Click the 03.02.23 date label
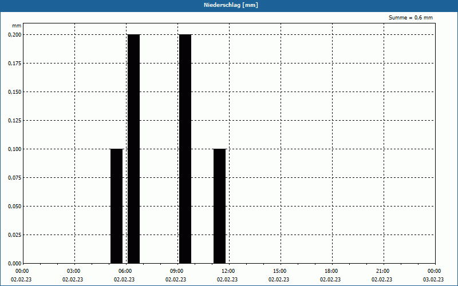458x286 pixels. click(433, 279)
